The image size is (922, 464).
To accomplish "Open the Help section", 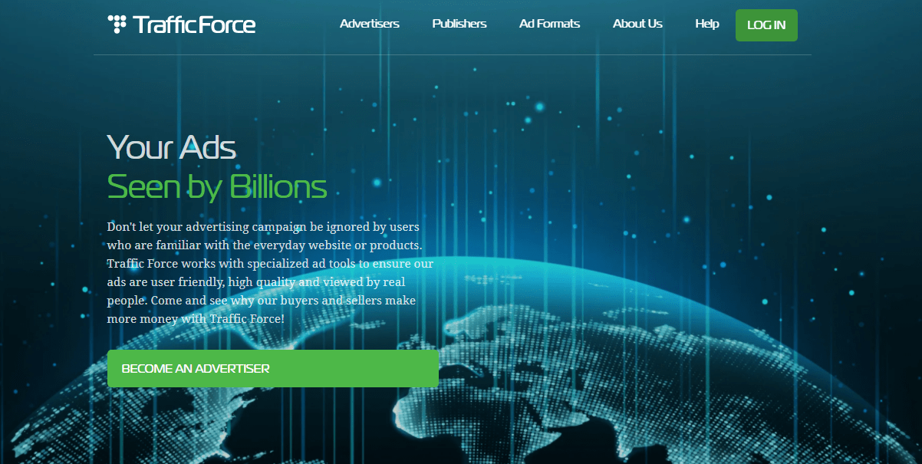I will pyautogui.click(x=706, y=24).
